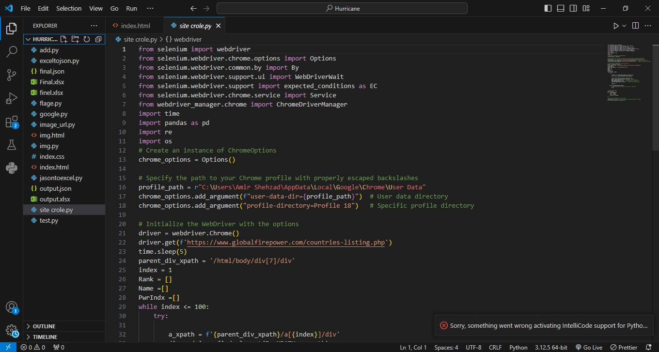
Task: Toggle Primary Side Bar layout button
Action: (x=548, y=8)
